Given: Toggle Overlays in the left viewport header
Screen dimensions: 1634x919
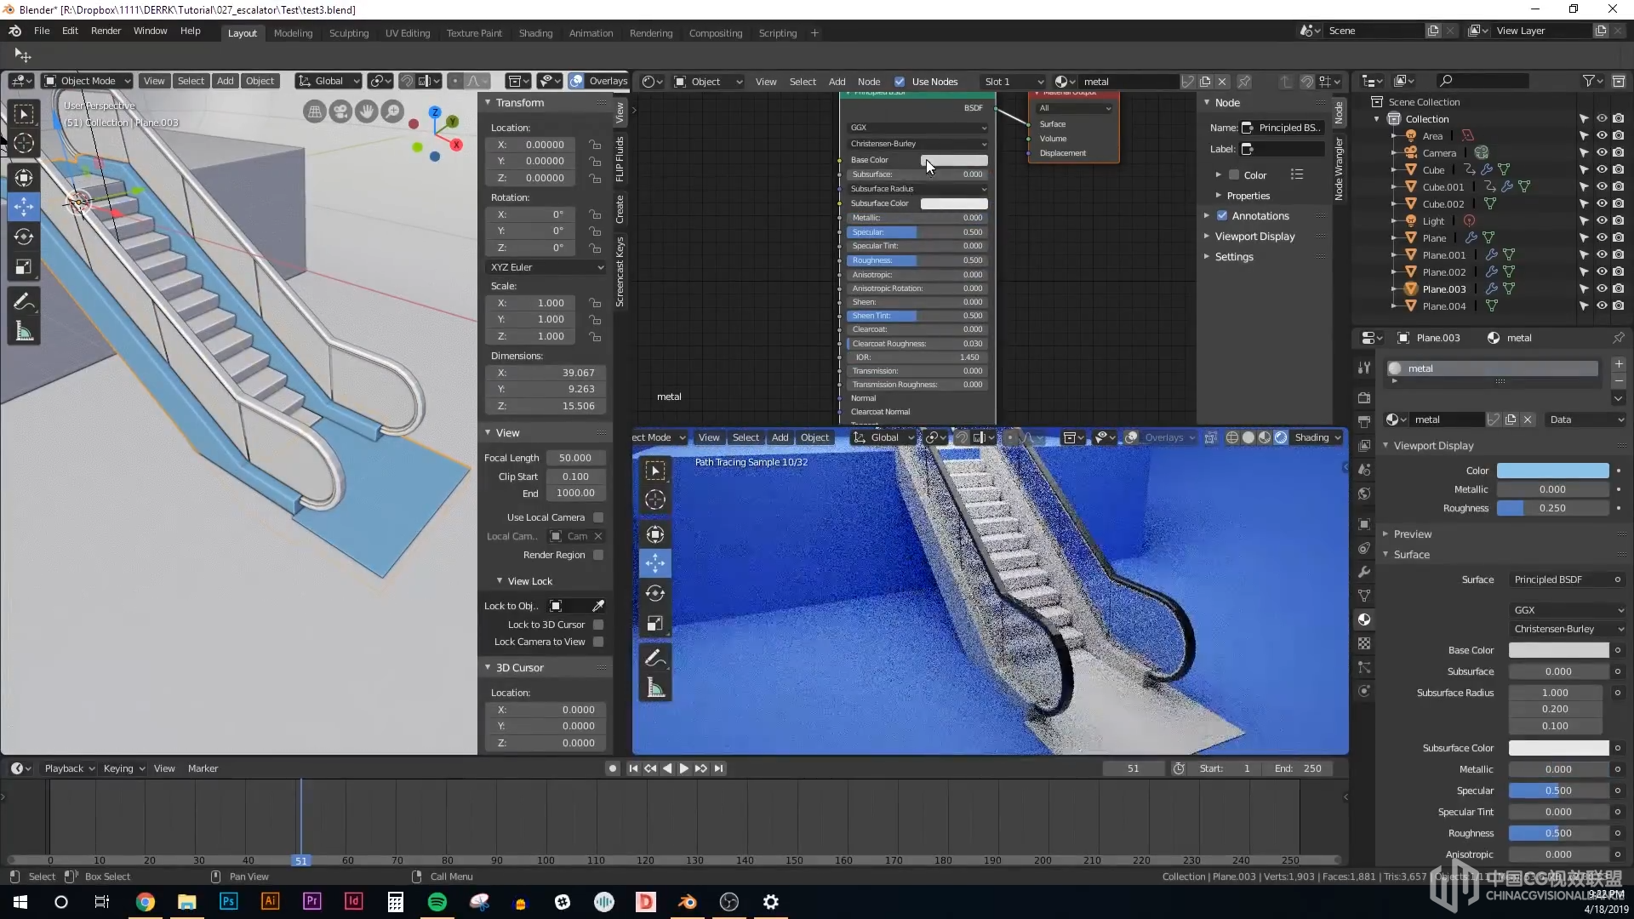Looking at the screenshot, I should coord(576,81).
